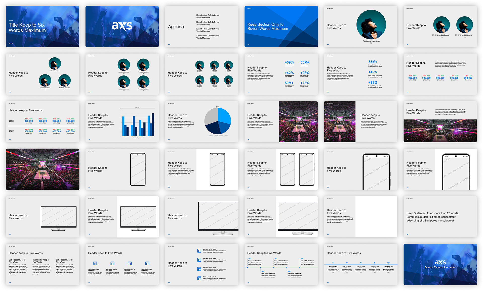483x291 pixels.
Task: Click the large axs logo on the second slide
Action: [x=122, y=26]
